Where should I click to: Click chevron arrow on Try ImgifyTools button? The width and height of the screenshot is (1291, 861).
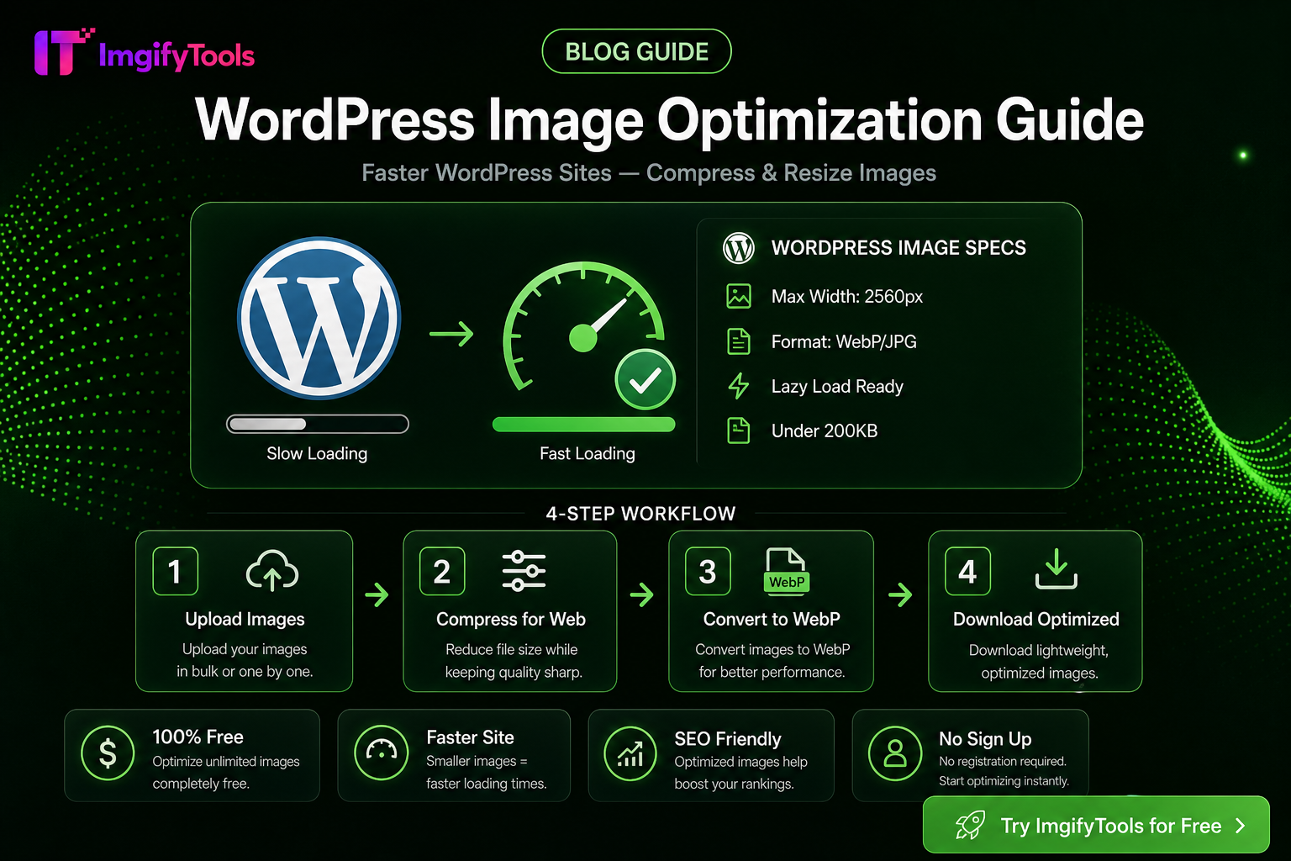click(1241, 826)
